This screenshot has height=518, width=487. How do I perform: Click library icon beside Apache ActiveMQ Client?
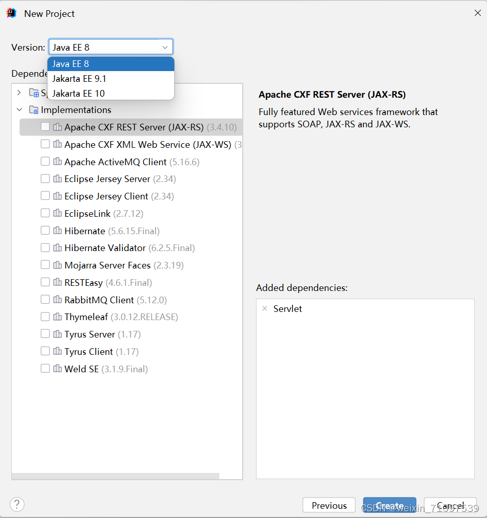click(x=57, y=162)
